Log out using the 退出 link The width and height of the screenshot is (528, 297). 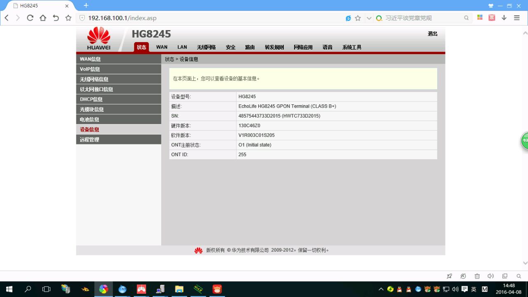click(x=433, y=34)
